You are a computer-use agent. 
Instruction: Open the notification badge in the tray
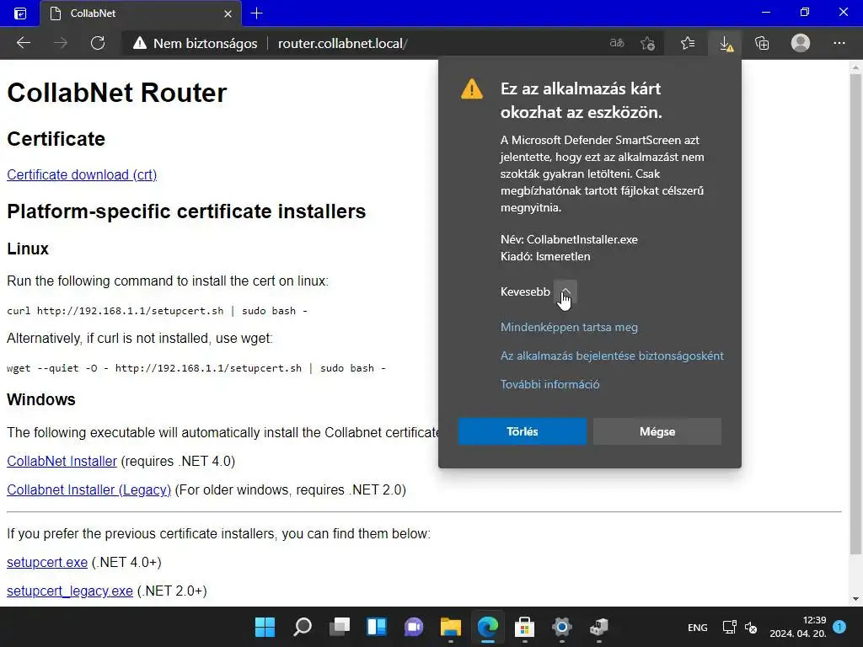839,626
